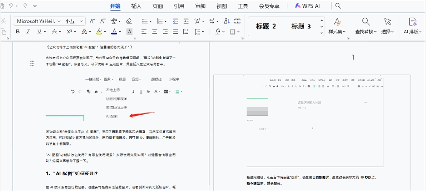
Task: Open the WPS AI panel
Action: [307, 6]
